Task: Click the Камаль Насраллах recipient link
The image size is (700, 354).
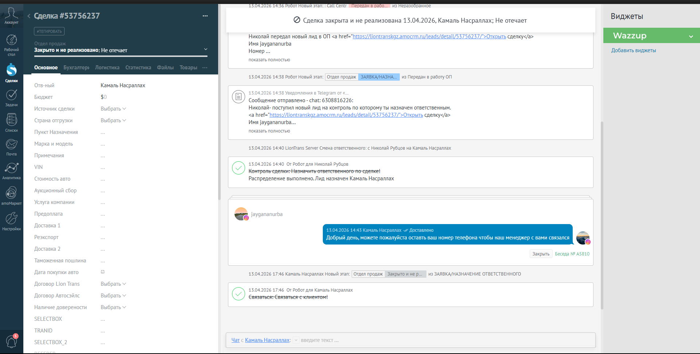Action: (267, 340)
